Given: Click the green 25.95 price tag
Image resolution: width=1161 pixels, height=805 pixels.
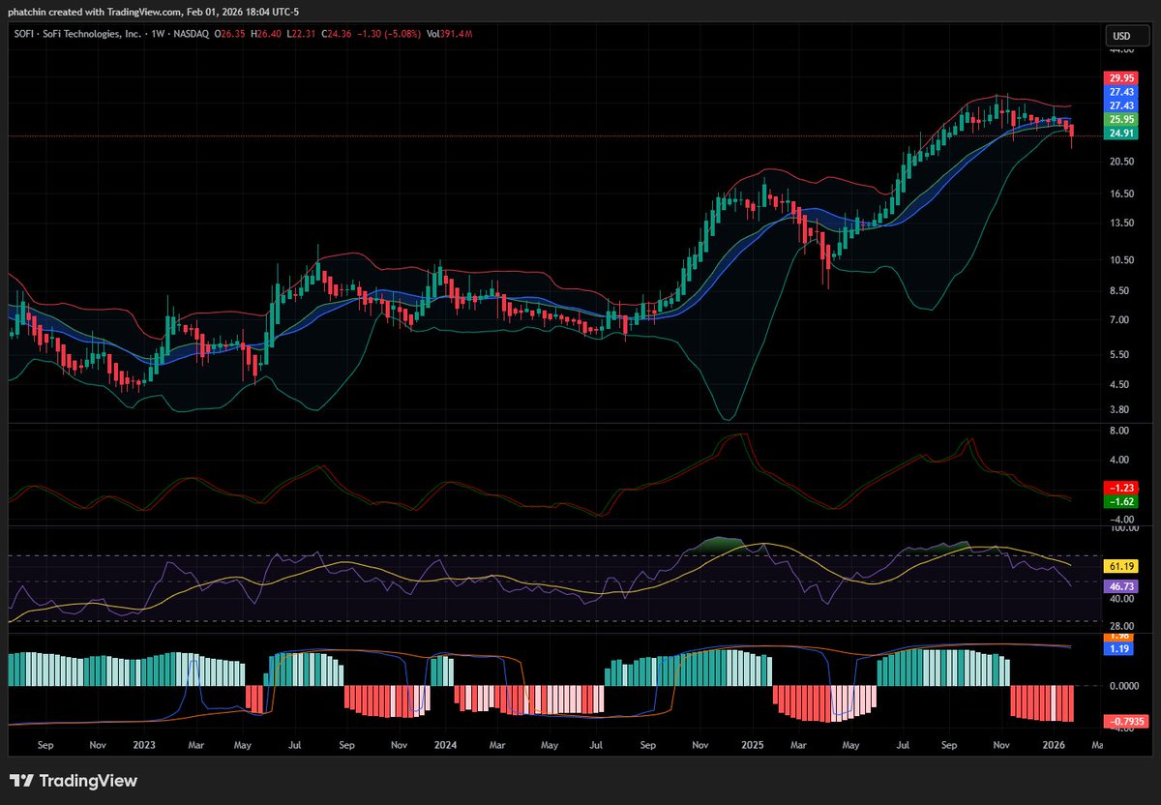Looking at the screenshot, I should pos(1120,119).
